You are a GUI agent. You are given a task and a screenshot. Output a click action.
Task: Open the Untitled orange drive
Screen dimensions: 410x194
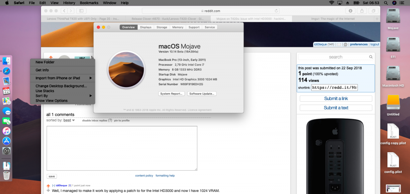[x=393, y=102]
